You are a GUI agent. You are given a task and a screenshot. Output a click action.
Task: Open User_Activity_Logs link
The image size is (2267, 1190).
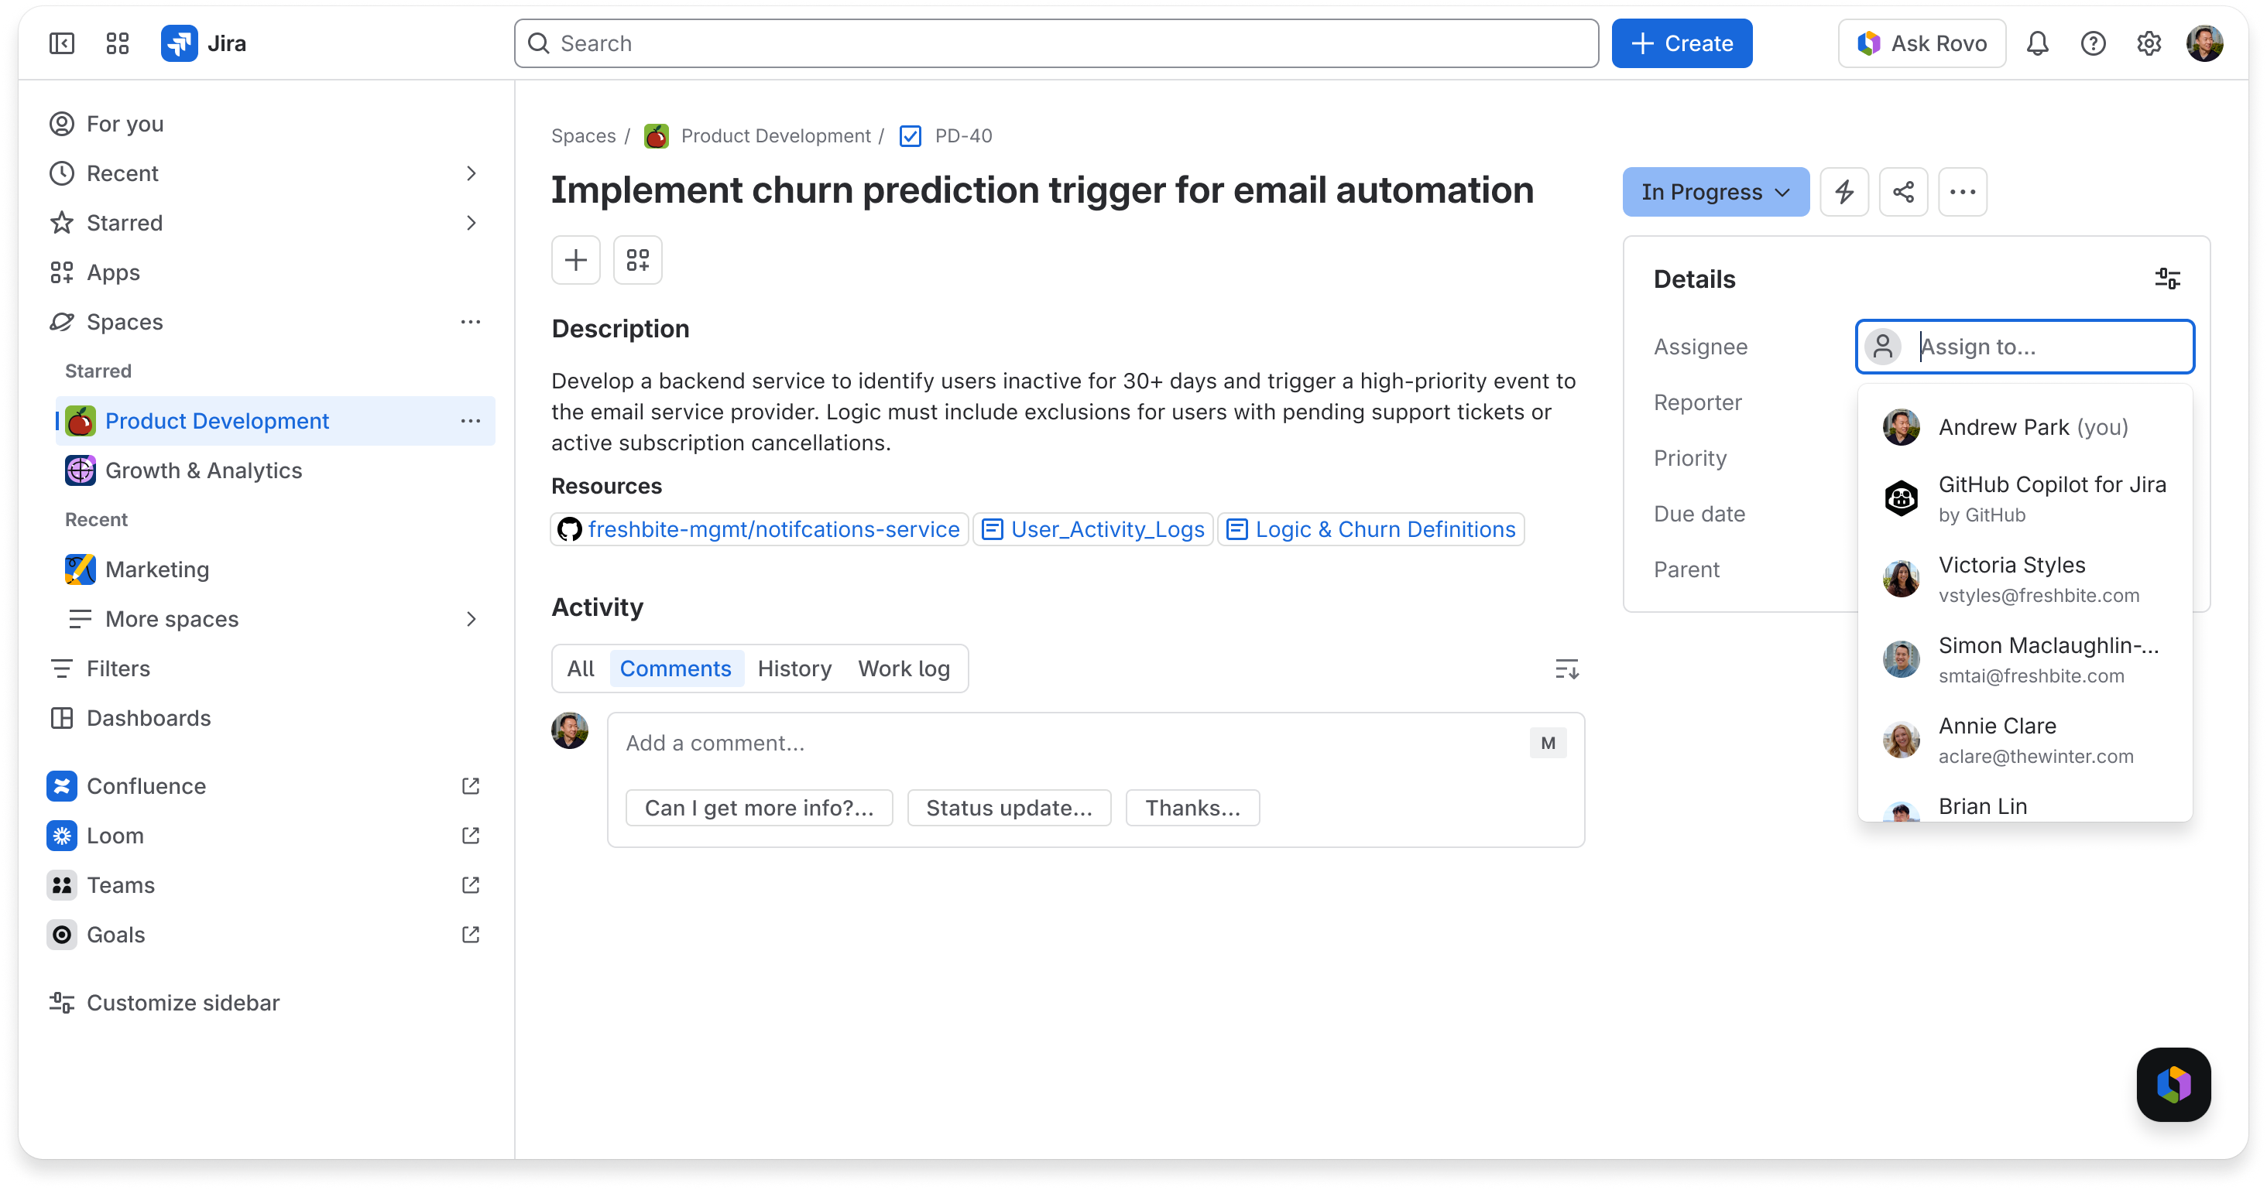pyautogui.click(x=1093, y=528)
